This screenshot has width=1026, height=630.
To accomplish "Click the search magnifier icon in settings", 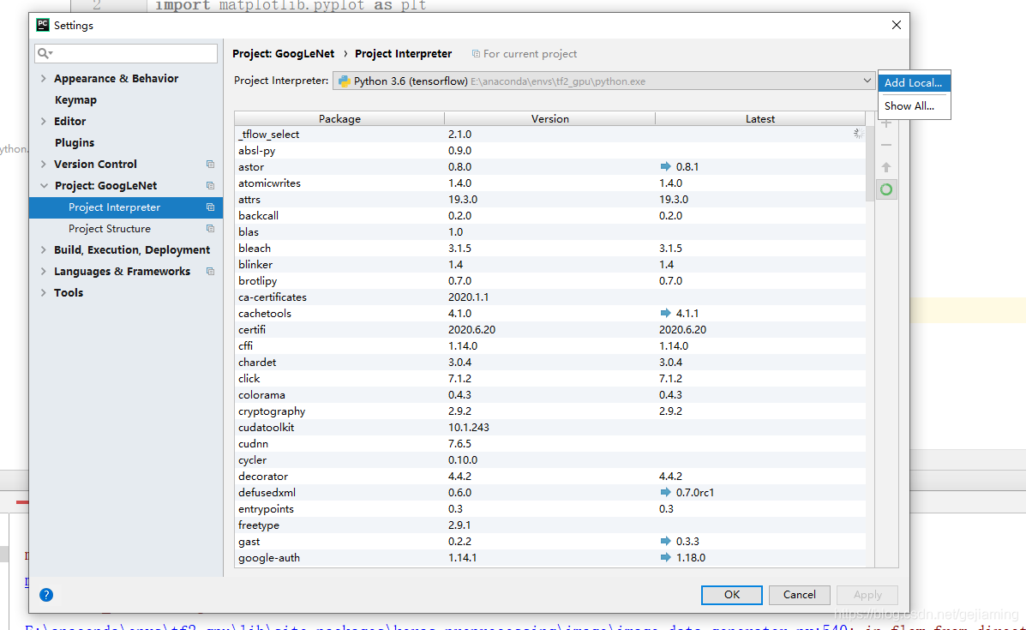I will (45, 54).
